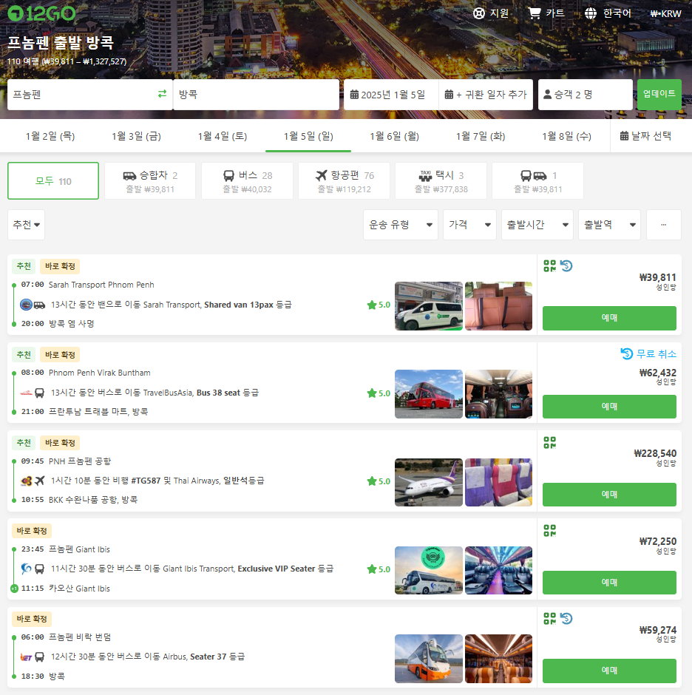Click 5.0 star rating on TravelBusAsia trip
Image resolution: width=692 pixels, height=695 pixels.
pos(379,393)
